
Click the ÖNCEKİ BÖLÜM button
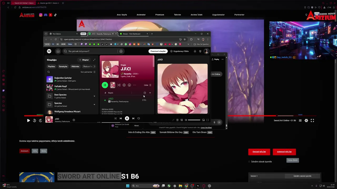coord(259,152)
